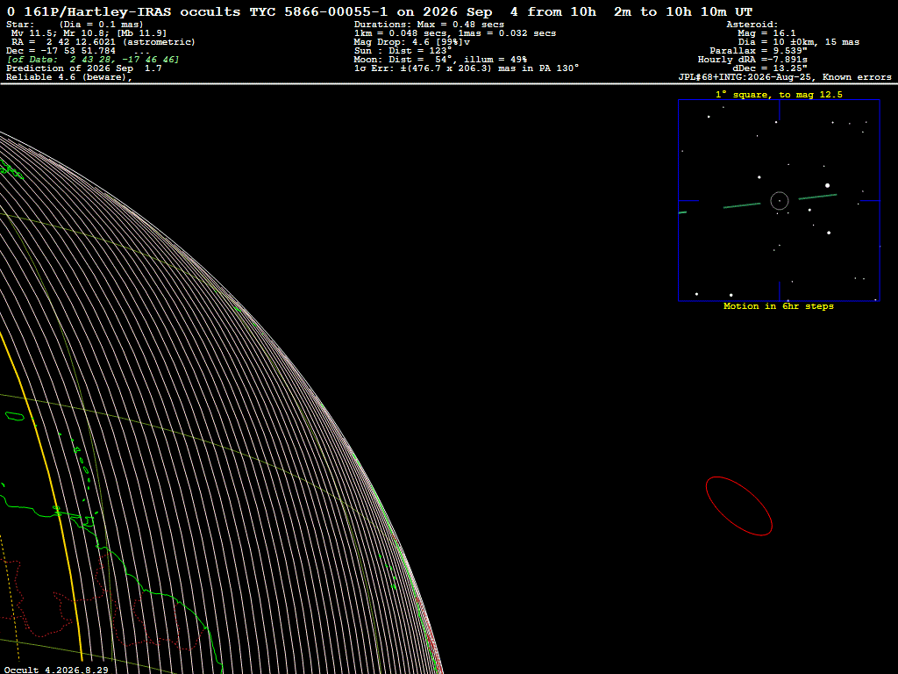Click the green motion track left of the star

pyautogui.click(x=742, y=205)
